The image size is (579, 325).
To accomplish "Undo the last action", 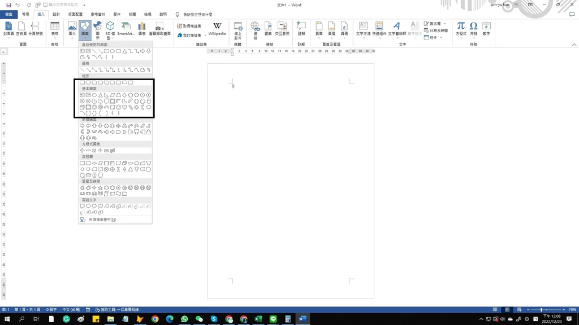I will pyautogui.click(x=17, y=5).
